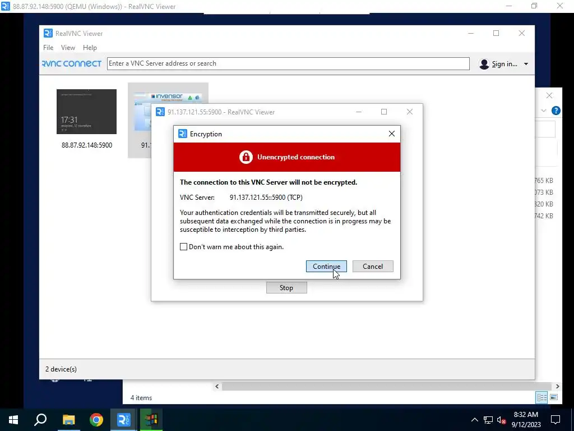The image size is (574, 431).
Task: Click the muted volume tray icon
Action: pyautogui.click(x=501, y=420)
